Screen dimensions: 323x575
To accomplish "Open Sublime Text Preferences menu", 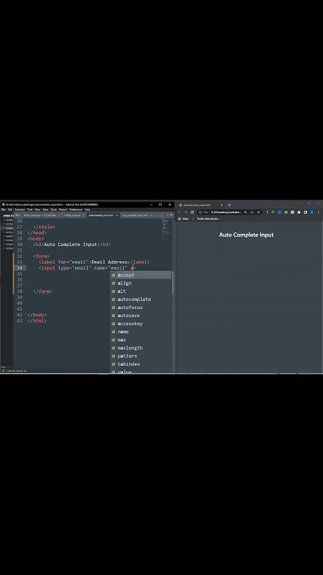I will point(76,209).
